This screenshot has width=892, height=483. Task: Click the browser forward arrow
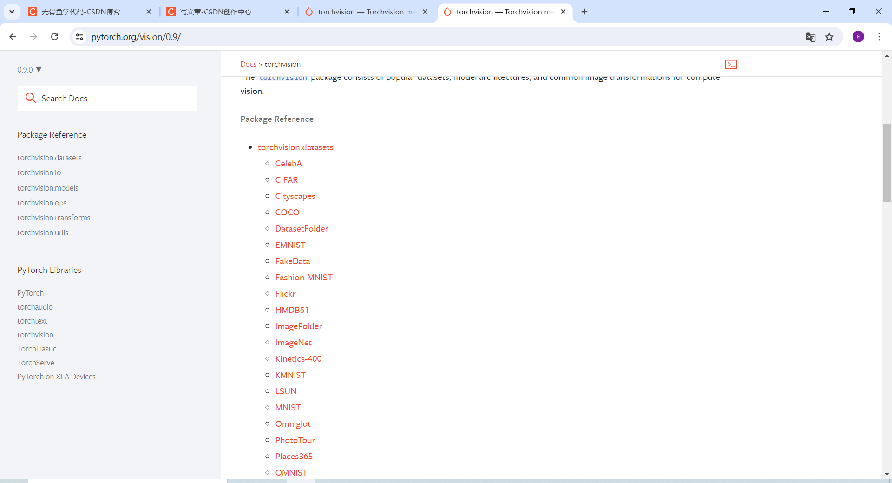pyautogui.click(x=33, y=37)
